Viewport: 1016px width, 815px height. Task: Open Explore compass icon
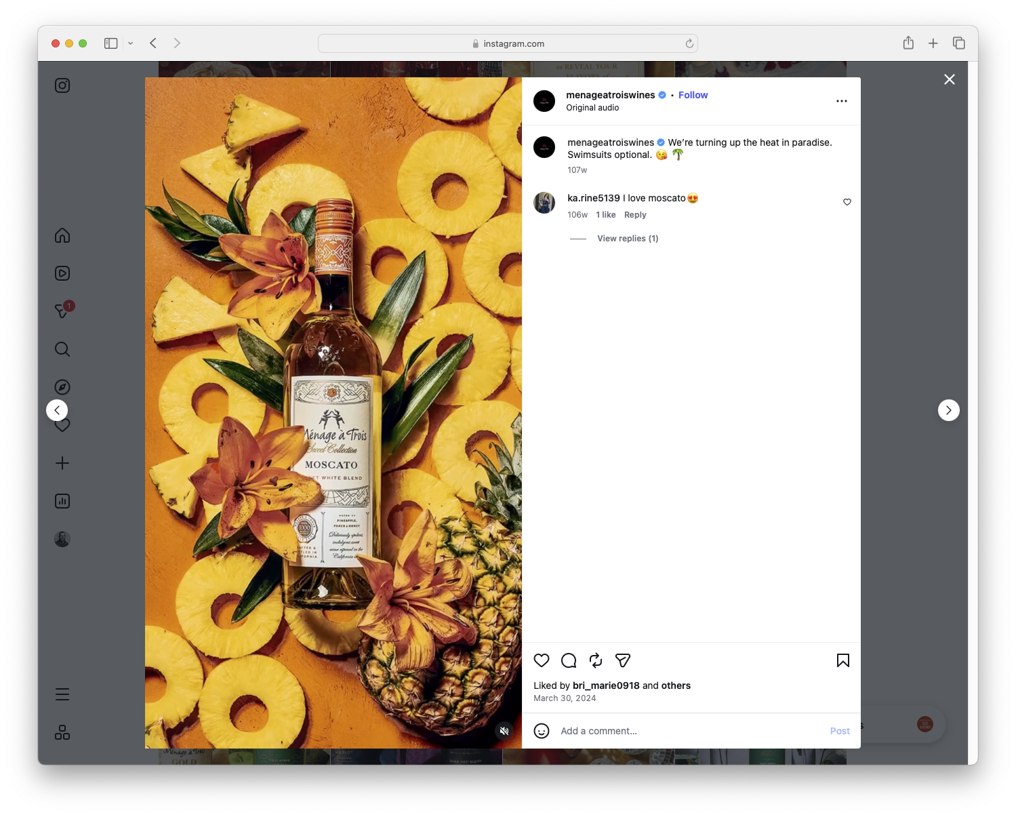[x=62, y=387]
